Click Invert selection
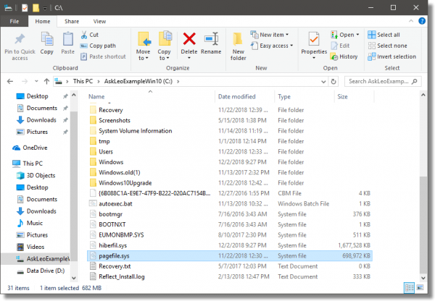 coord(391,56)
